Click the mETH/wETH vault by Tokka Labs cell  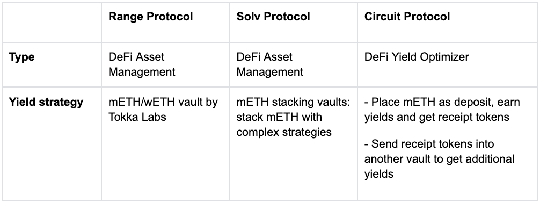click(x=163, y=110)
